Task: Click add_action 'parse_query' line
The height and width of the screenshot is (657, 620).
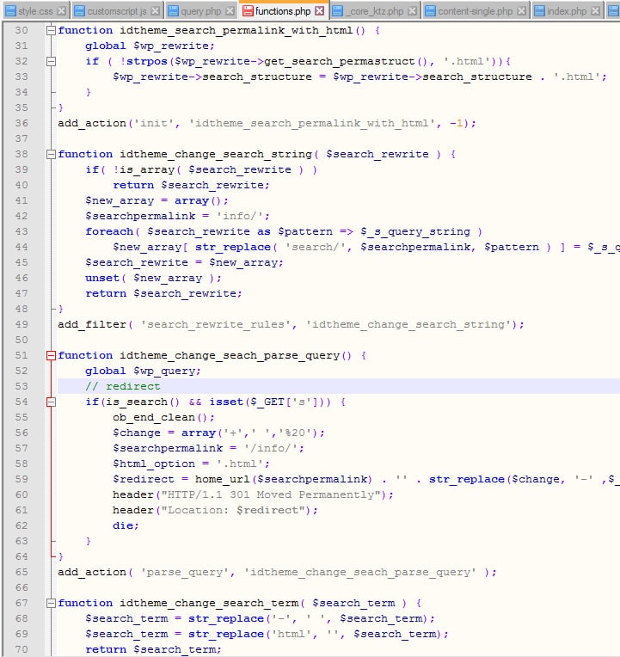Action: (277, 573)
